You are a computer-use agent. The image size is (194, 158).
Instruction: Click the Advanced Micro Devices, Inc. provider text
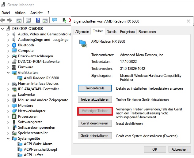pos(142,55)
